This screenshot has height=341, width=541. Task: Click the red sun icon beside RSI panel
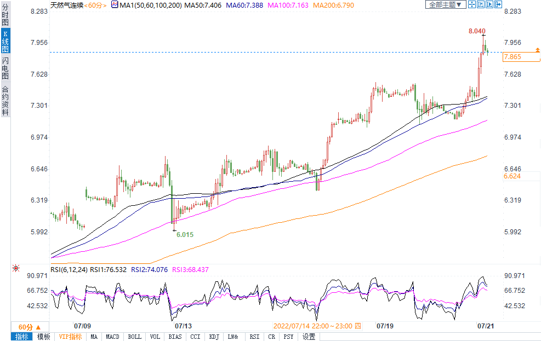pyautogui.click(x=15, y=269)
